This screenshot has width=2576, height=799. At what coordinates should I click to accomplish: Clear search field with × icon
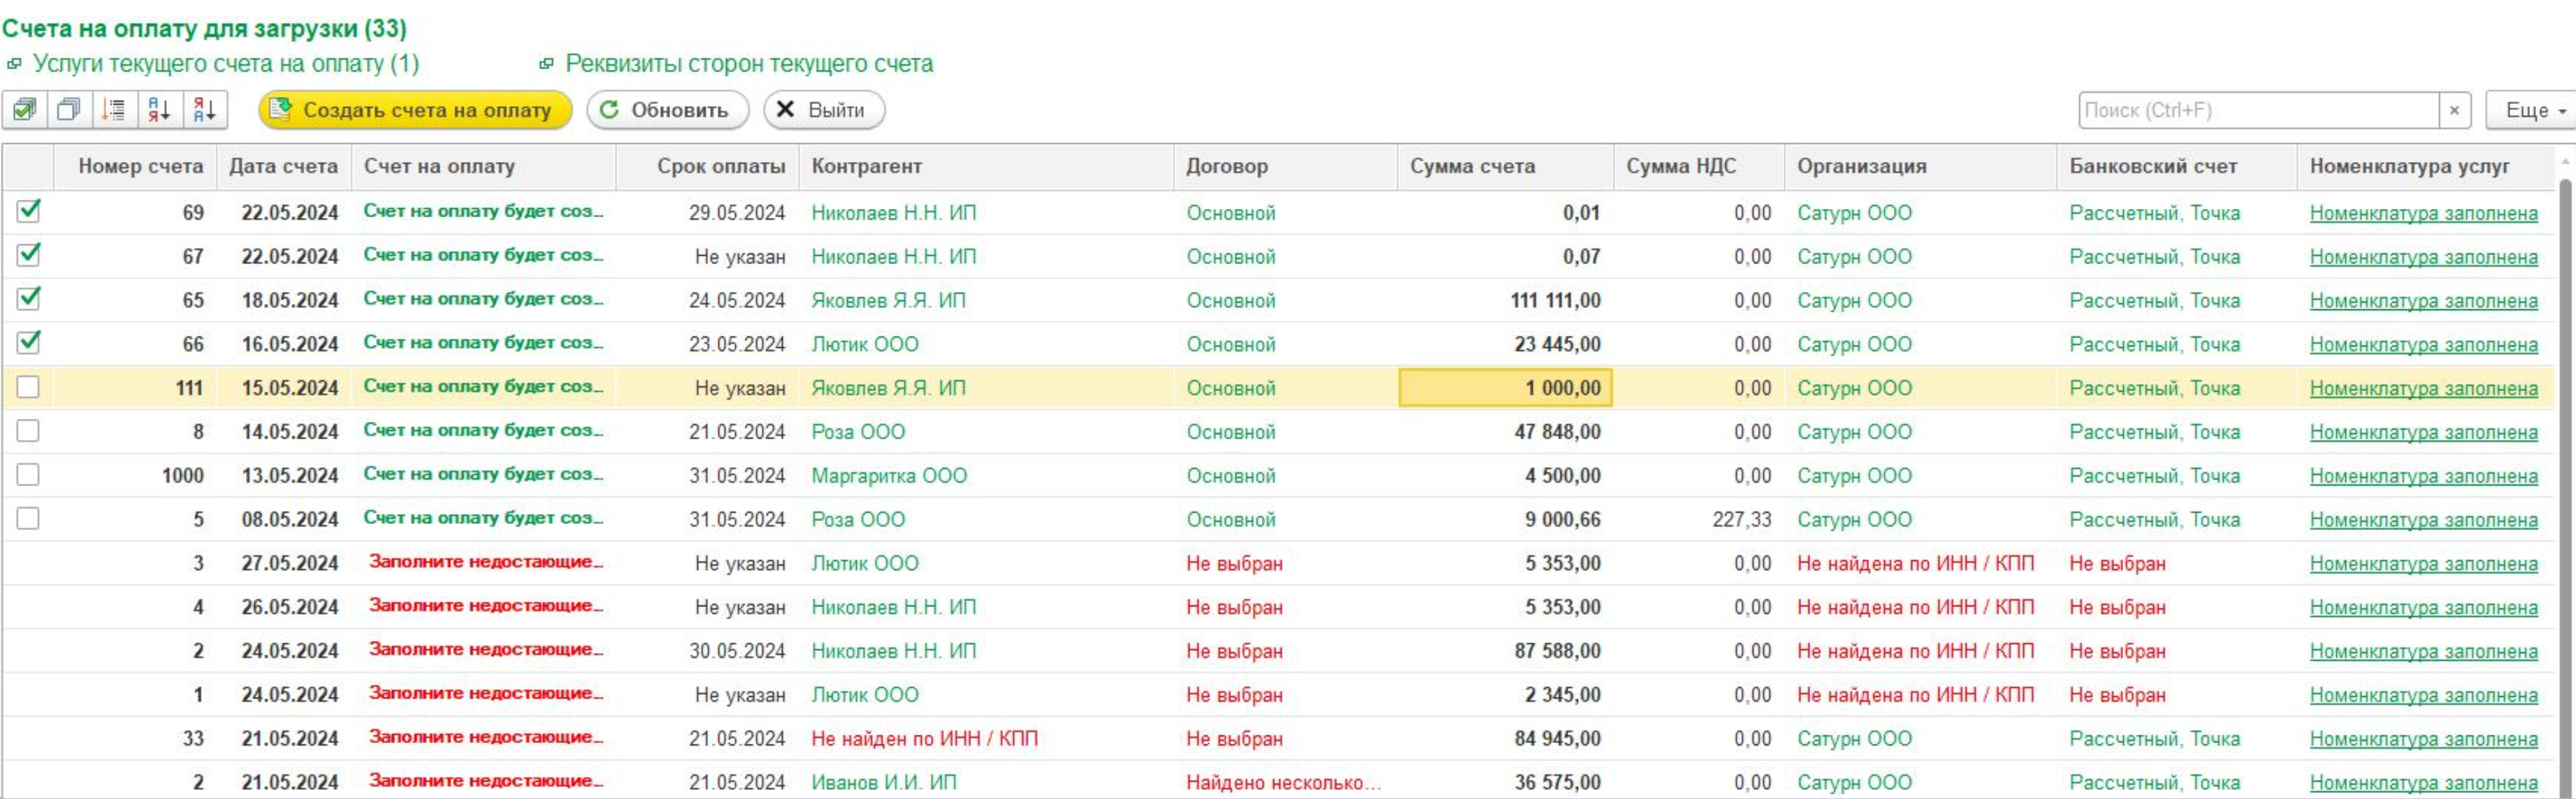tap(2453, 110)
